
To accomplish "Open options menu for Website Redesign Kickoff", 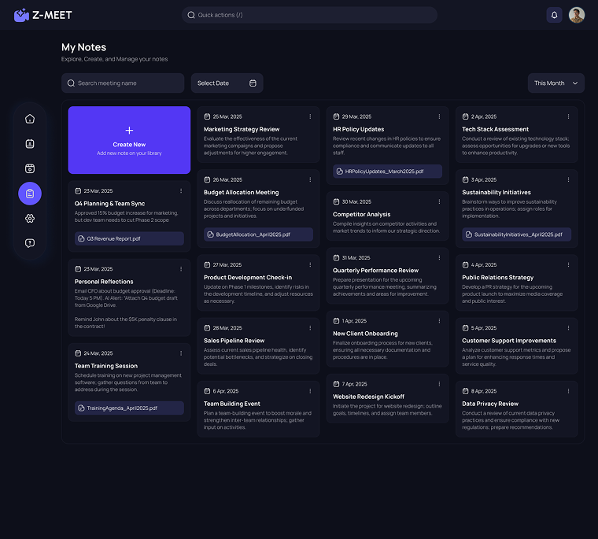I will [x=439, y=384].
